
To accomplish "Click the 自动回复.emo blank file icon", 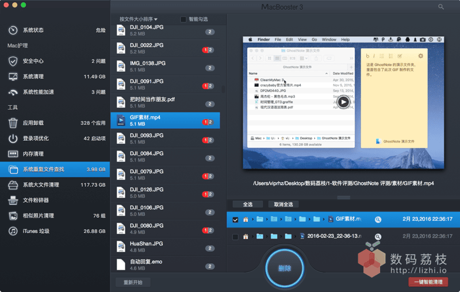I will (x=121, y=264).
